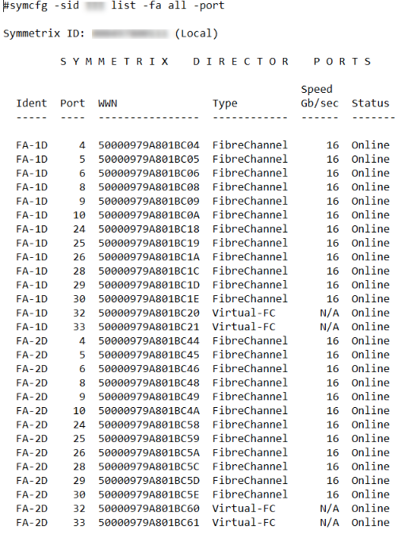Click Online status in the WWN ending BC04 row
The height and width of the screenshot is (538, 398).
coord(370,145)
